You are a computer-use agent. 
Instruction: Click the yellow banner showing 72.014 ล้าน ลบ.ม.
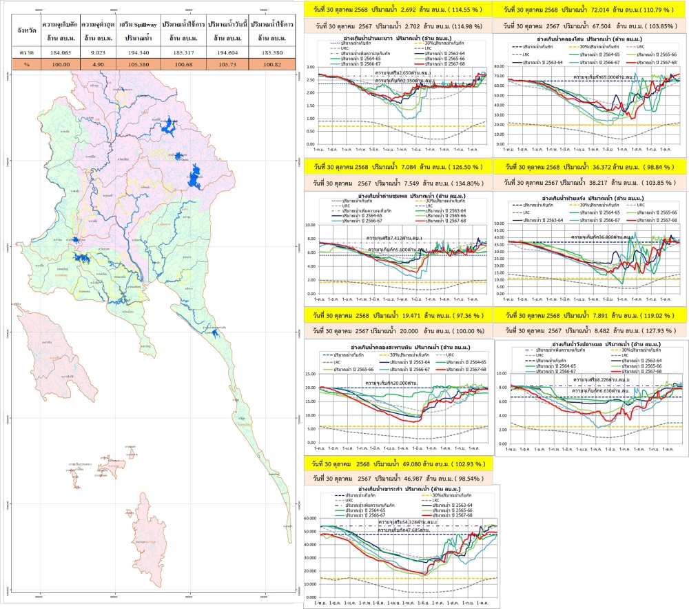(x=591, y=10)
